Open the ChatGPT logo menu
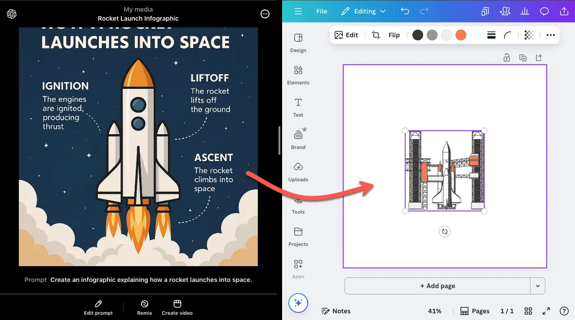The height and width of the screenshot is (320, 575). point(12,14)
